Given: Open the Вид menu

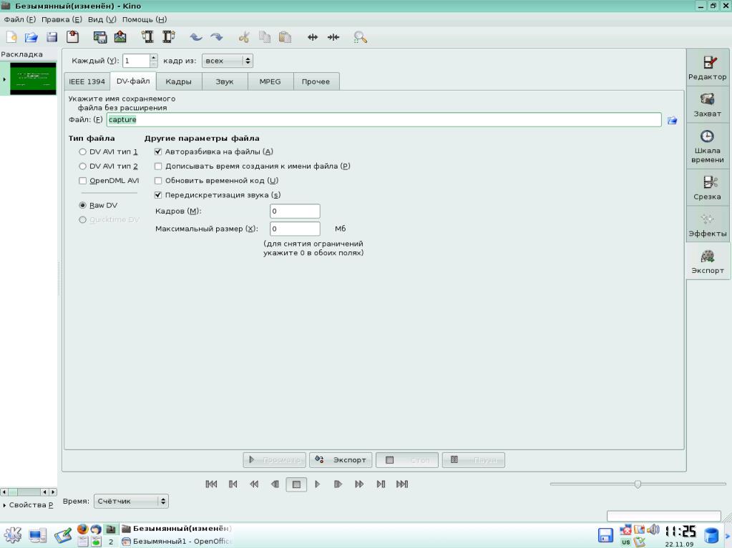Looking at the screenshot, I should tap(102, 19).
